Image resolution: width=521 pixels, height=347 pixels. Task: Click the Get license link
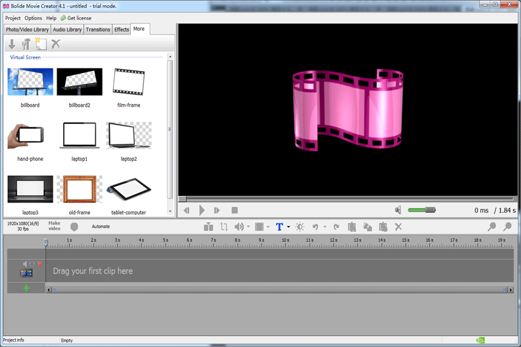pyautogui.click(x=79, y=18)
